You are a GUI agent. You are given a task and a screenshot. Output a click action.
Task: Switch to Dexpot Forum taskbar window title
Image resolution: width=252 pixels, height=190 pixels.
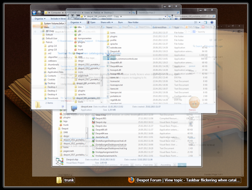pos(188,180)
